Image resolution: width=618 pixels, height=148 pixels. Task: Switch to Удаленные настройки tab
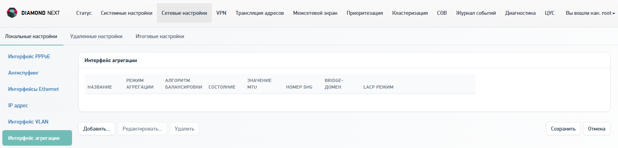click(96, 36)
